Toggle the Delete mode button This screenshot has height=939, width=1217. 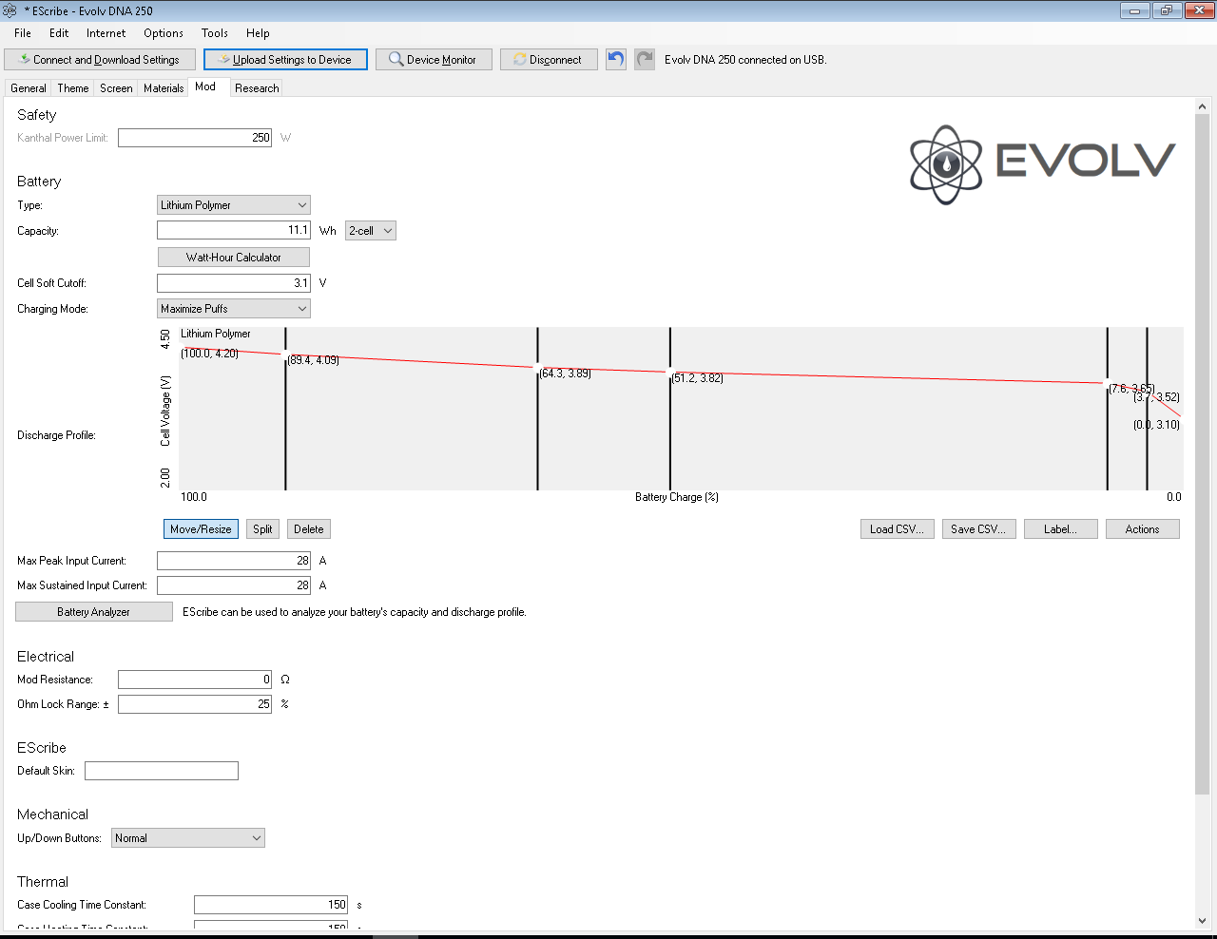point(308,529)
